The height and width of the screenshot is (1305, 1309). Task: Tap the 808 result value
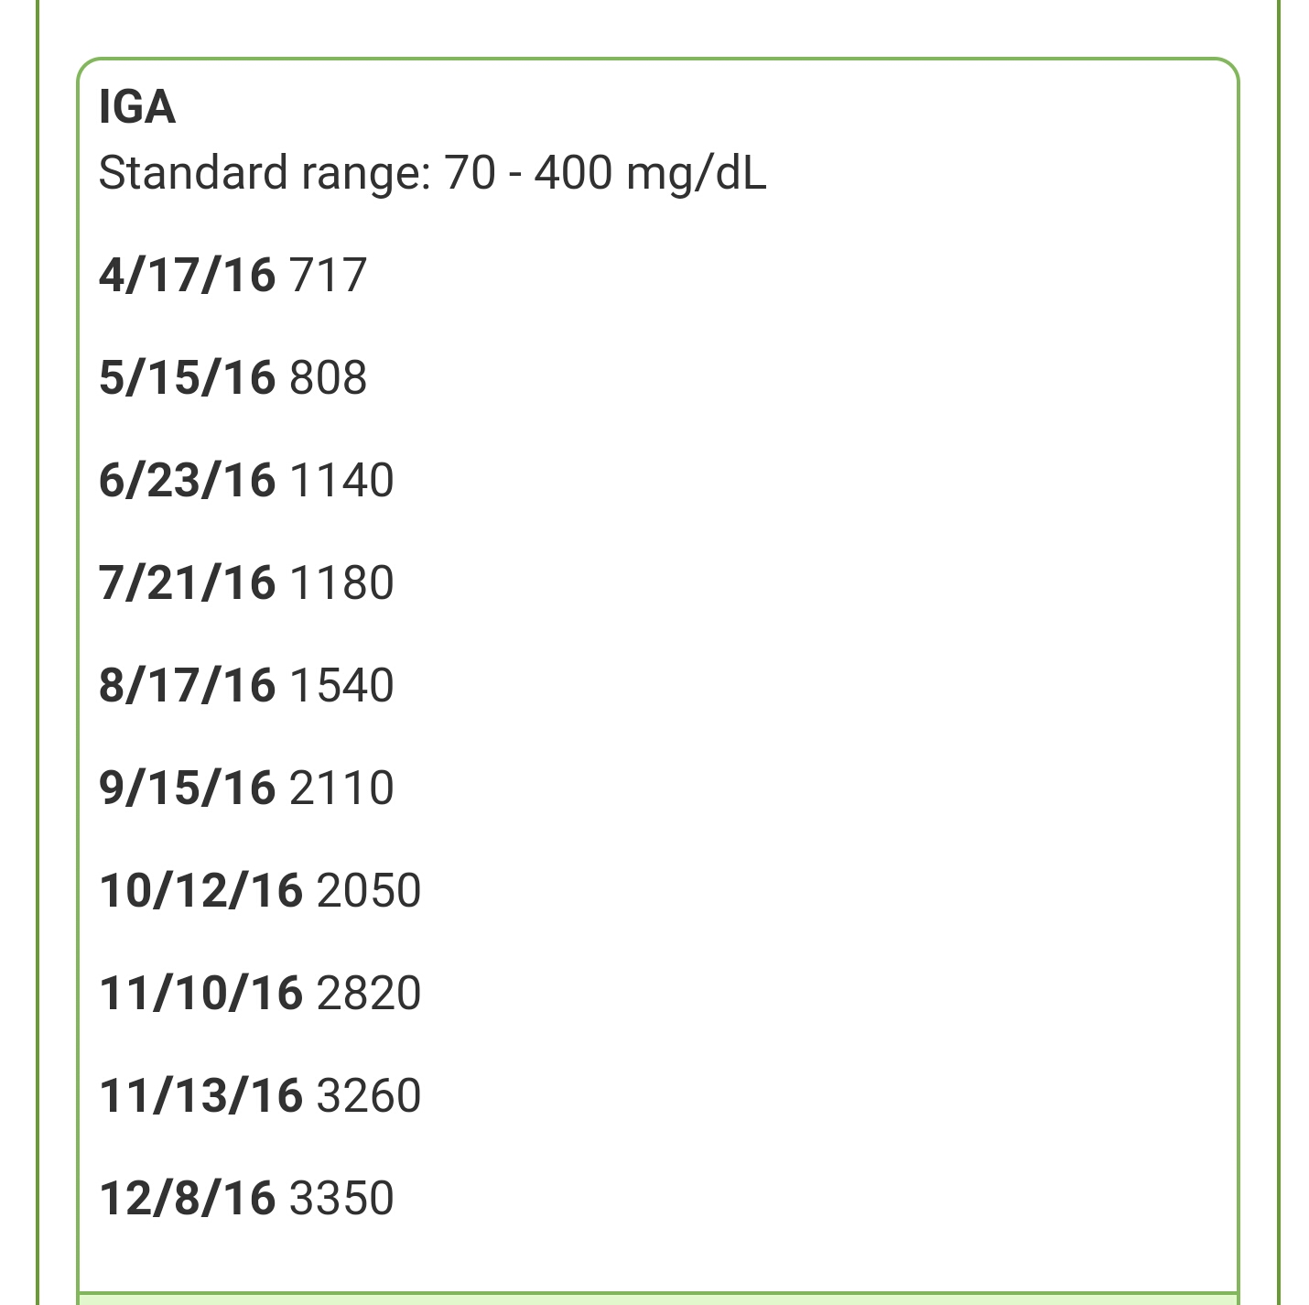point(328,378)
